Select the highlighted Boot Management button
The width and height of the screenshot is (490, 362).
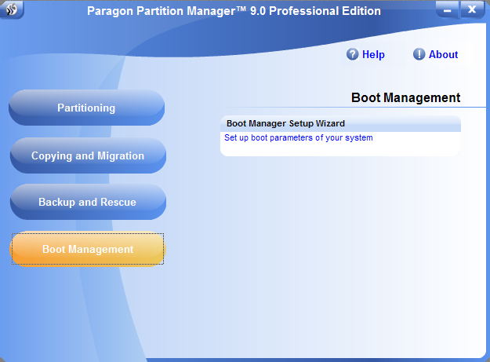coord(87,250)
